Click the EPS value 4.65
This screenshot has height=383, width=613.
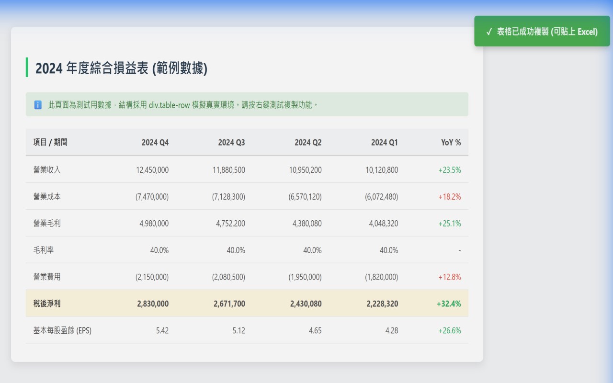point(315,330)
